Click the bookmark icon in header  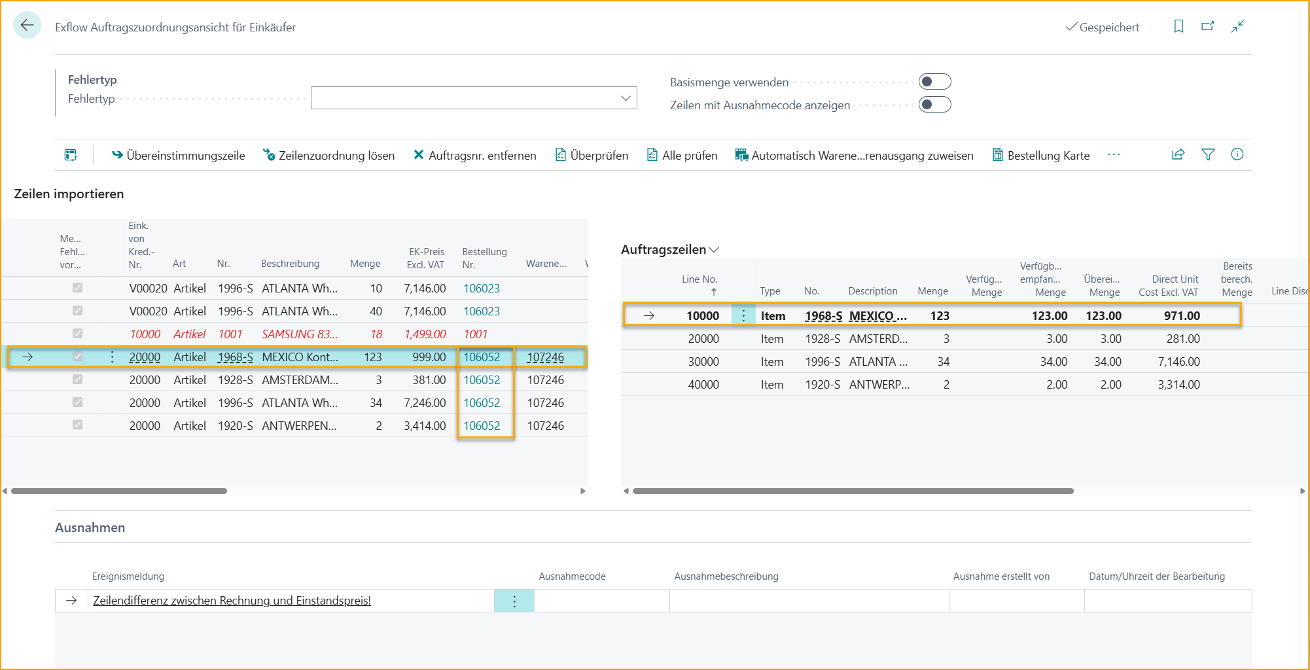[1178, 26]
